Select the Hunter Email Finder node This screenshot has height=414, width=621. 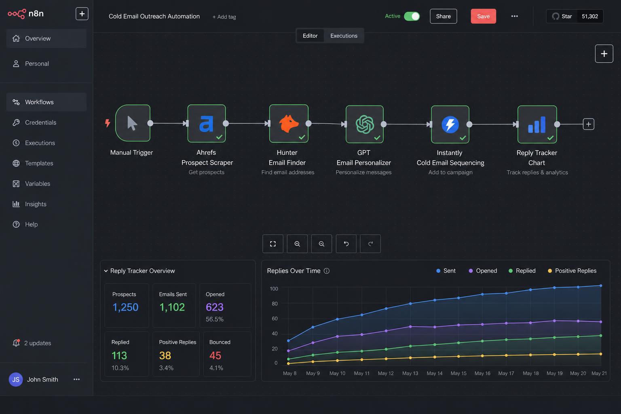[289, 123]
